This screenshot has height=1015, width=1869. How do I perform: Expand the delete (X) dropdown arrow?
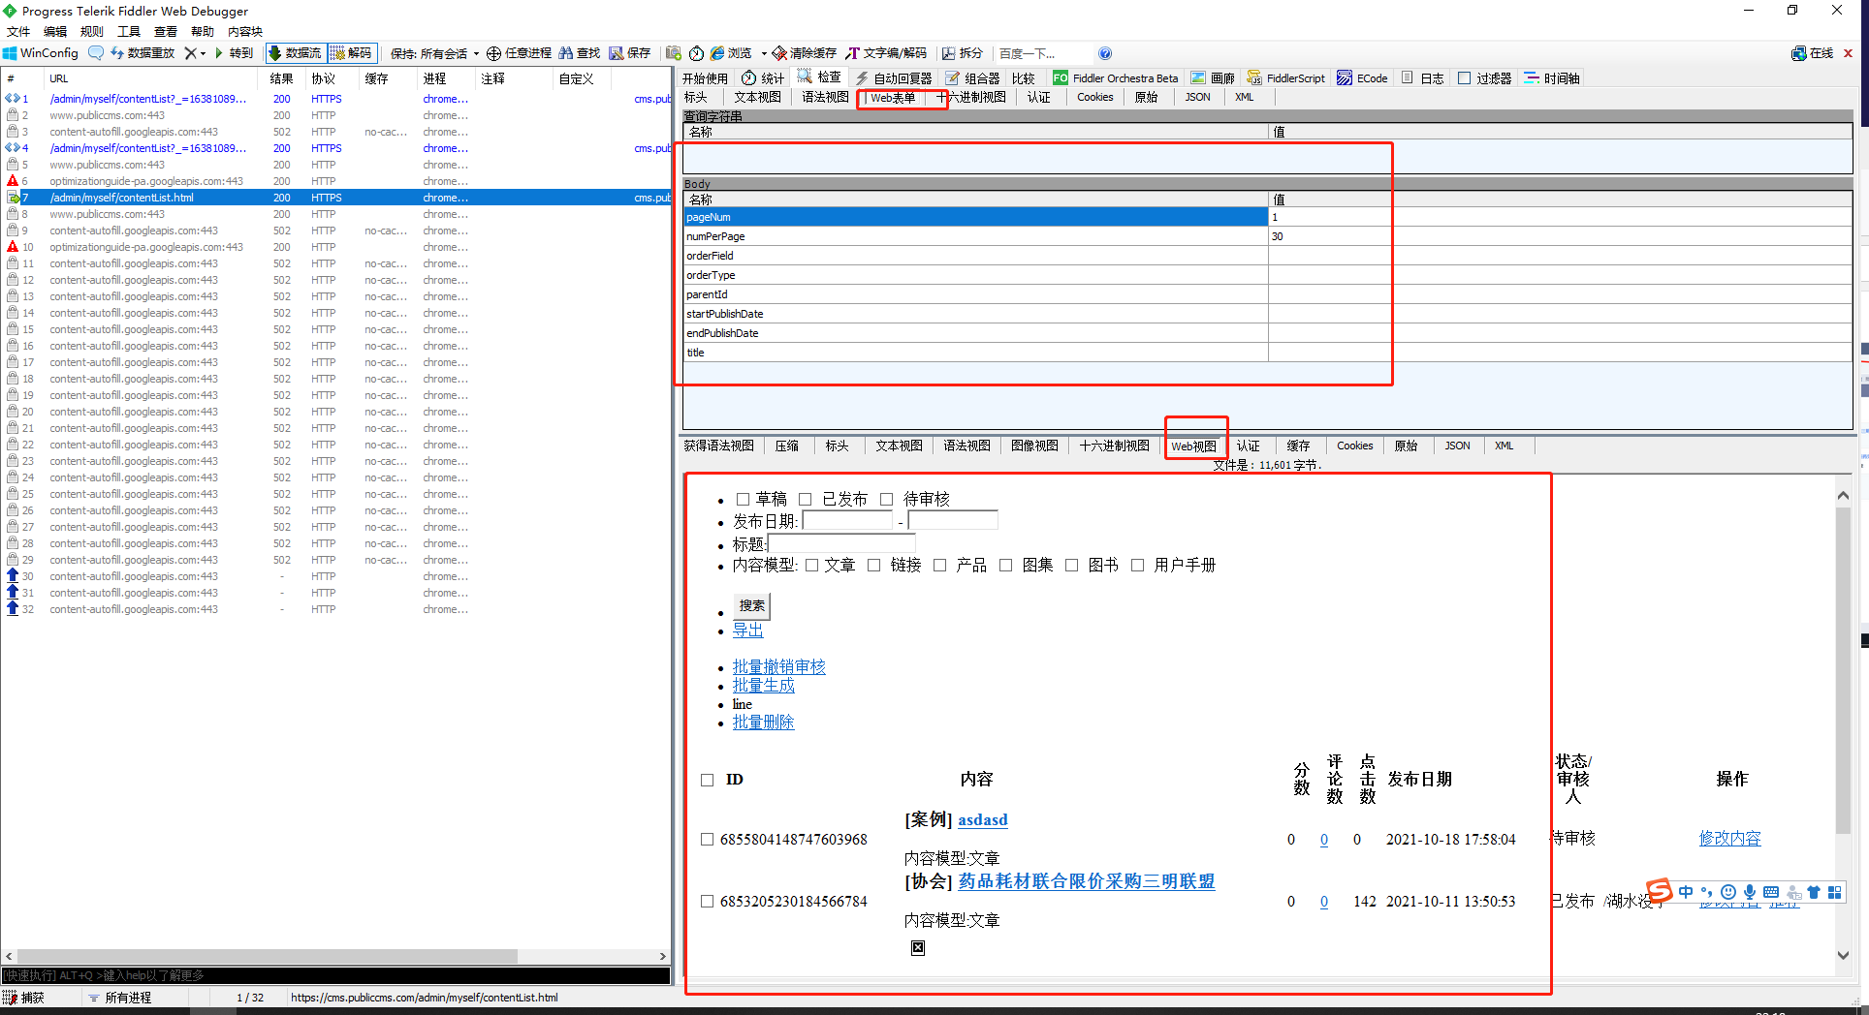click(204, 53)
